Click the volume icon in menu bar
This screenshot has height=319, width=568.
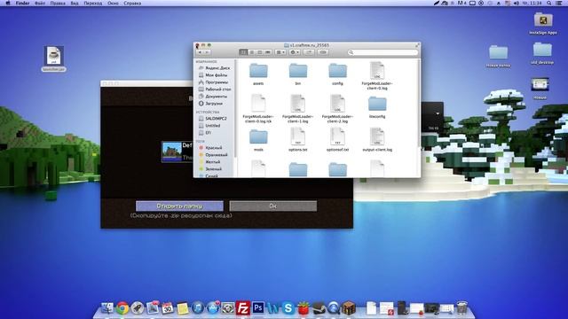point(517,3)
